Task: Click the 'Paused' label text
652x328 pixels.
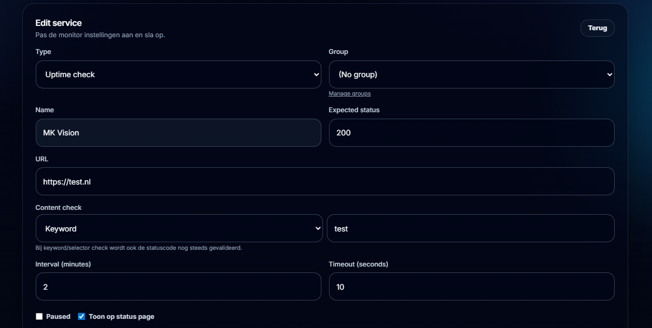Action: [x=58, y=317]
